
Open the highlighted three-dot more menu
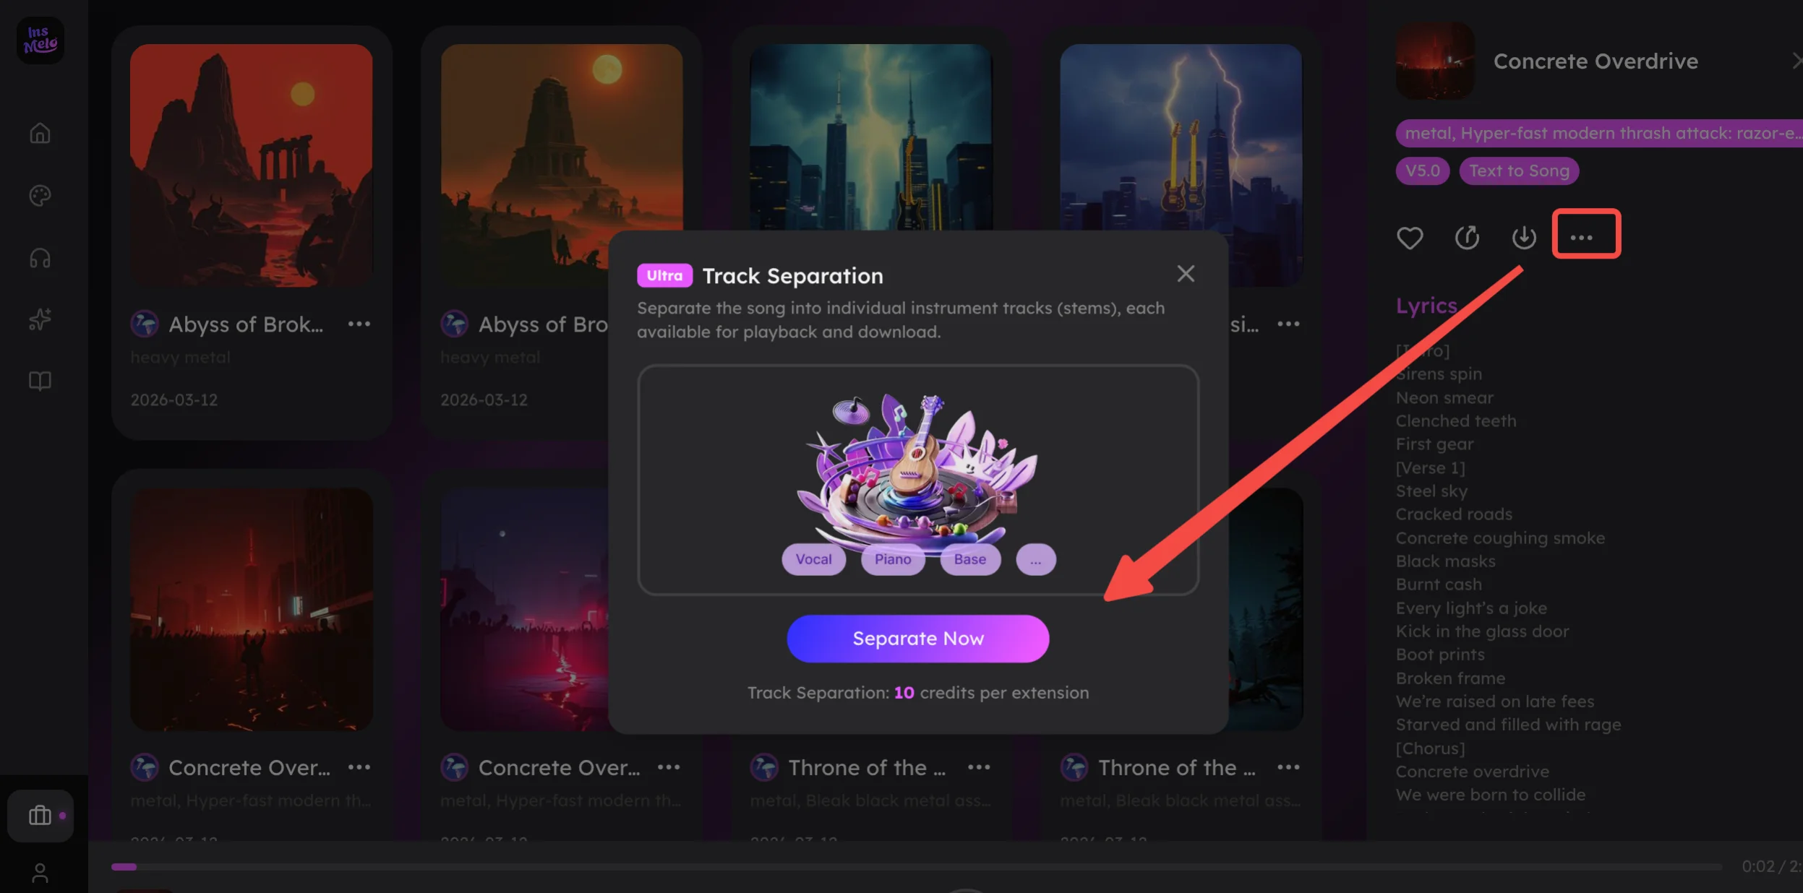pyautogui.click(x=1585, y=234)
